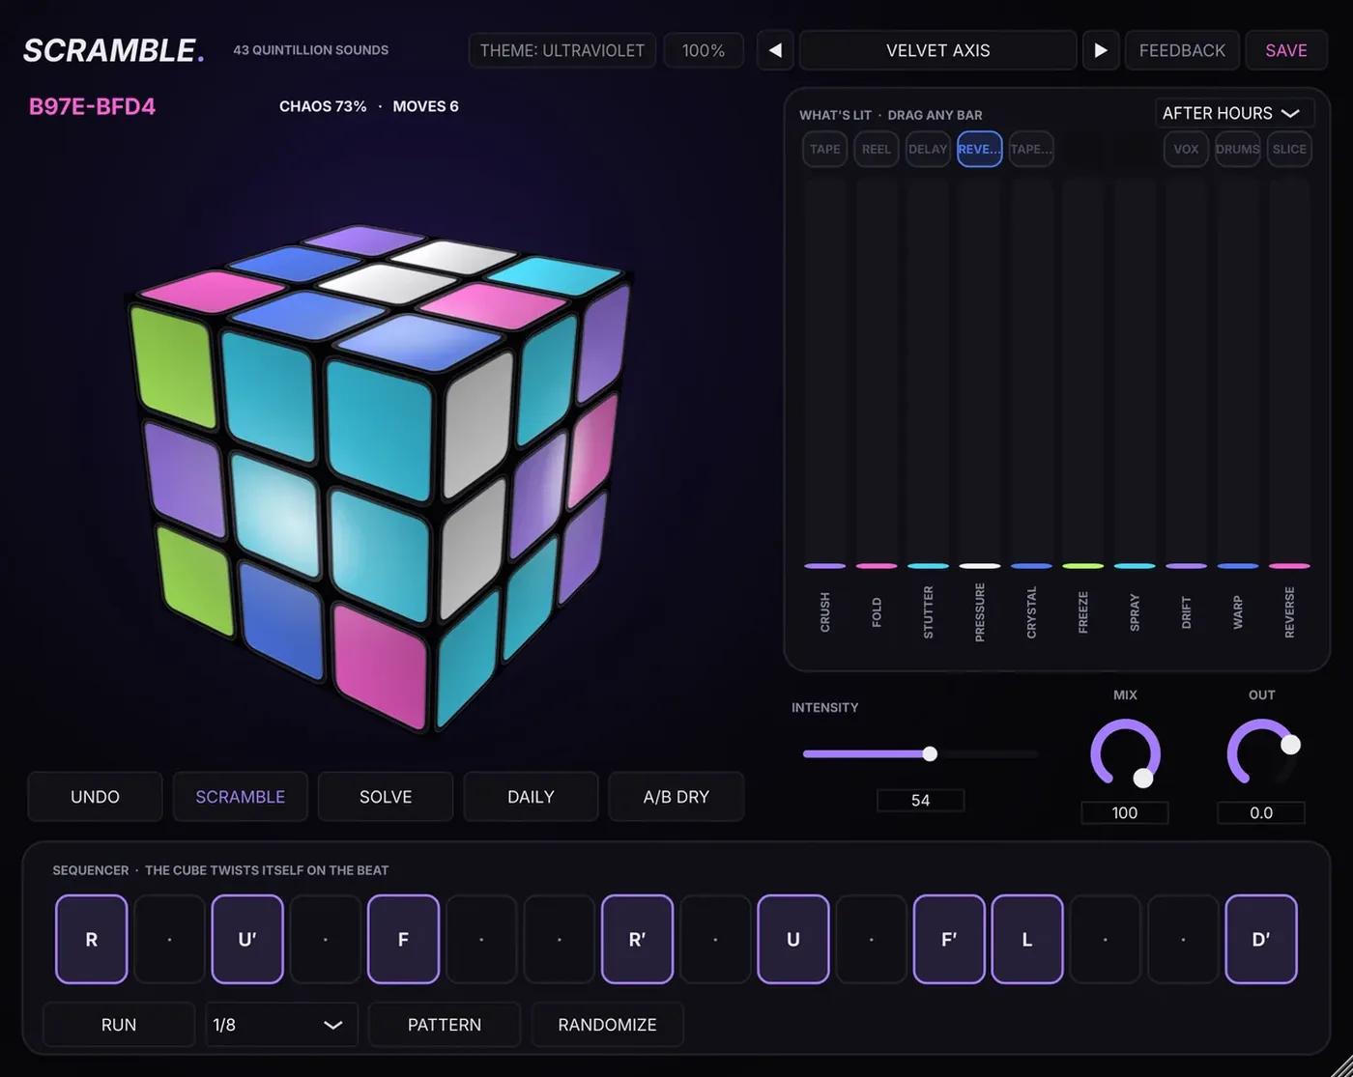Change the Theme: Ultraviolet selector
The width and height of the screenshot is (1353, 1077).
pos(562,50)
